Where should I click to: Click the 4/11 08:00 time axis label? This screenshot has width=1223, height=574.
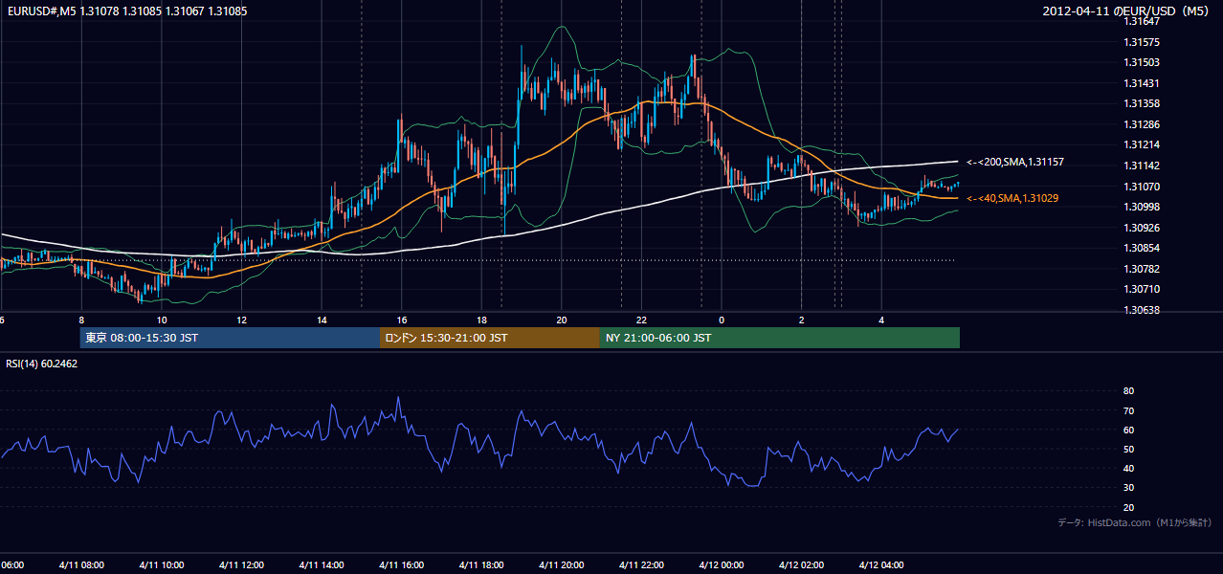coord(81,564)
